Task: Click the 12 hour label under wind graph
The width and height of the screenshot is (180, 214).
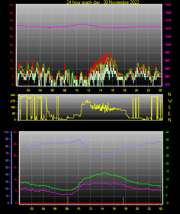Action: [x=88, y=90]
